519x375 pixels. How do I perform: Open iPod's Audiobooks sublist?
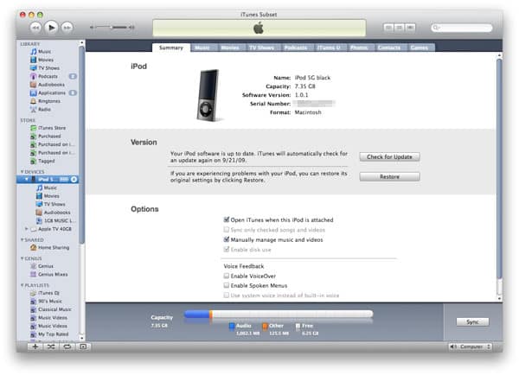[57, 213]
